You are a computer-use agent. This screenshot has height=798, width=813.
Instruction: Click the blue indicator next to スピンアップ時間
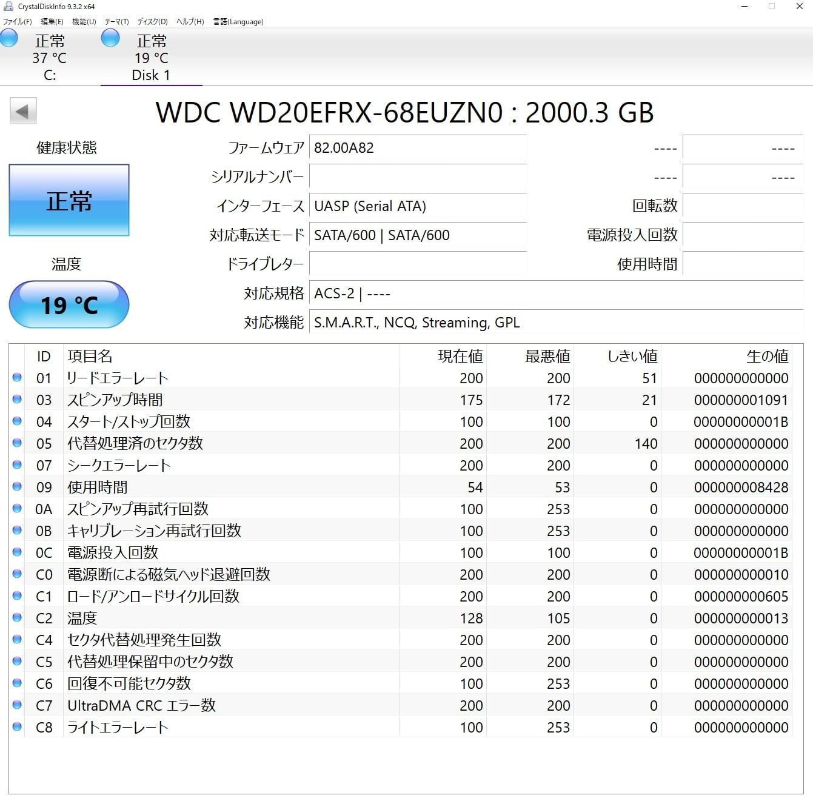pyautogui.click(x=16, y=399)
